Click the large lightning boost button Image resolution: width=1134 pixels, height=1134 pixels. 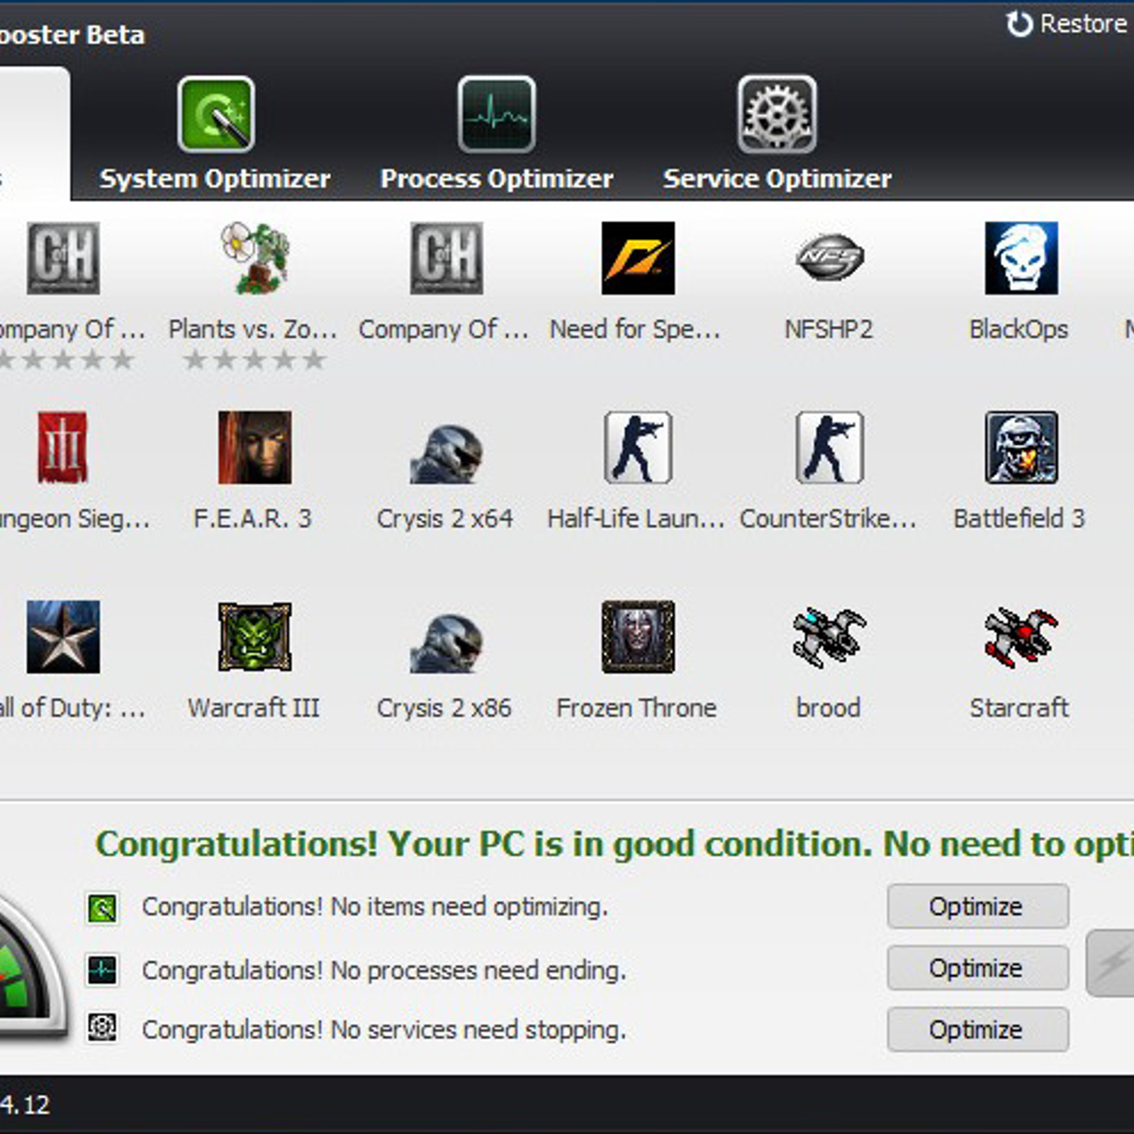[x=1111, y=964]
